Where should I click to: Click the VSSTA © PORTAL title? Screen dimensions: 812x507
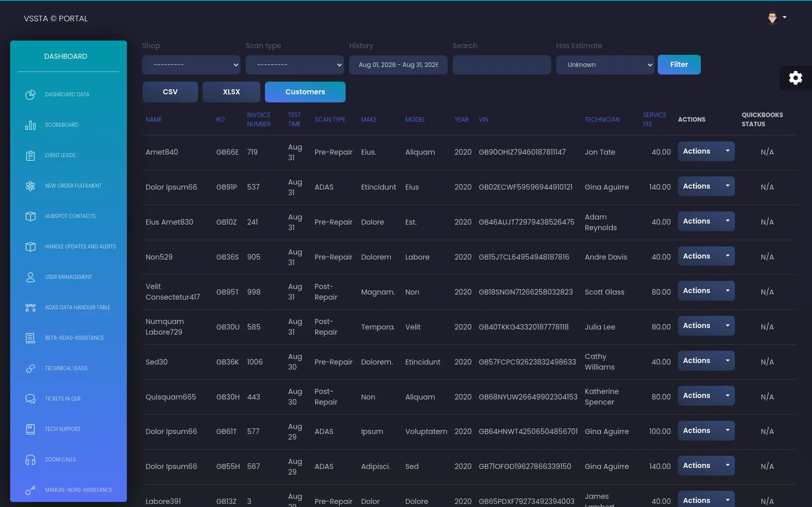click(x=56, y=19)
